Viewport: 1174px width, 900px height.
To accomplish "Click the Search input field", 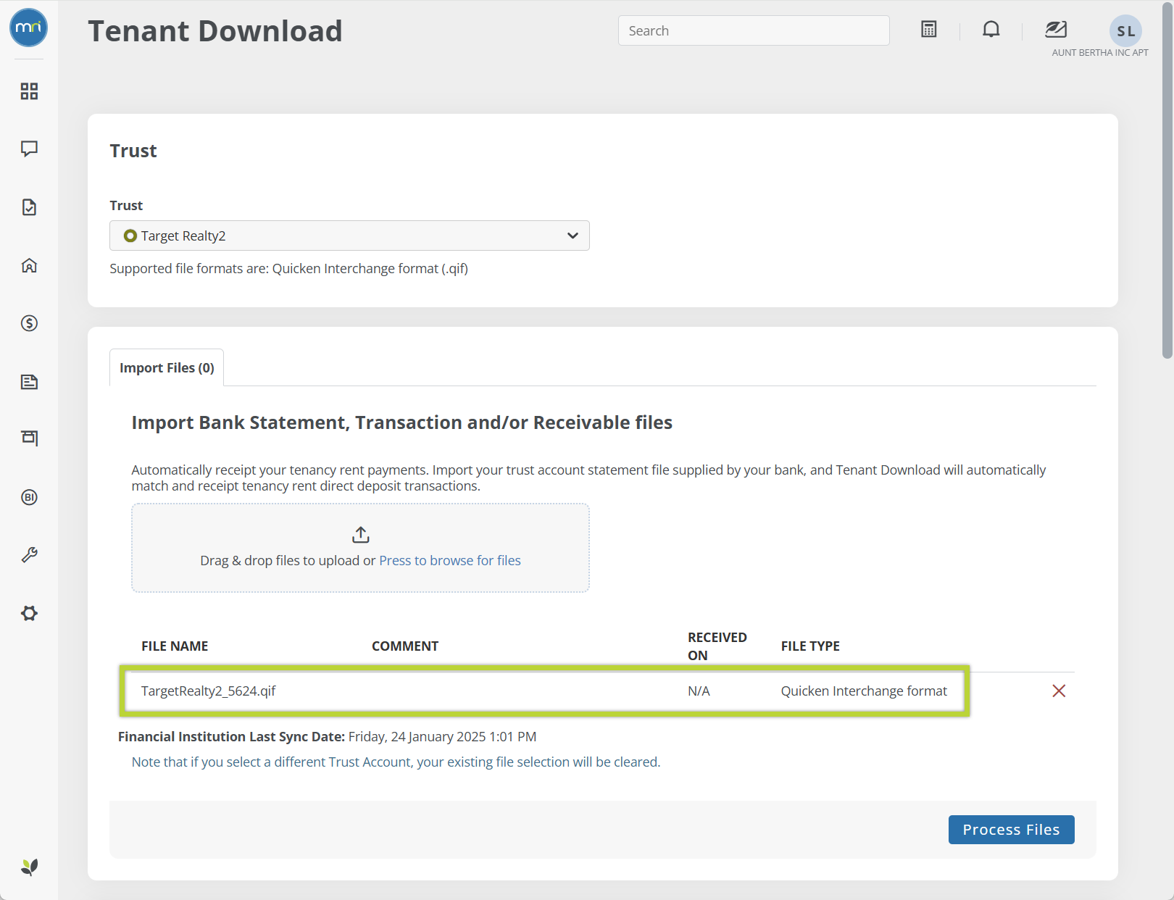I will [753, 30].
